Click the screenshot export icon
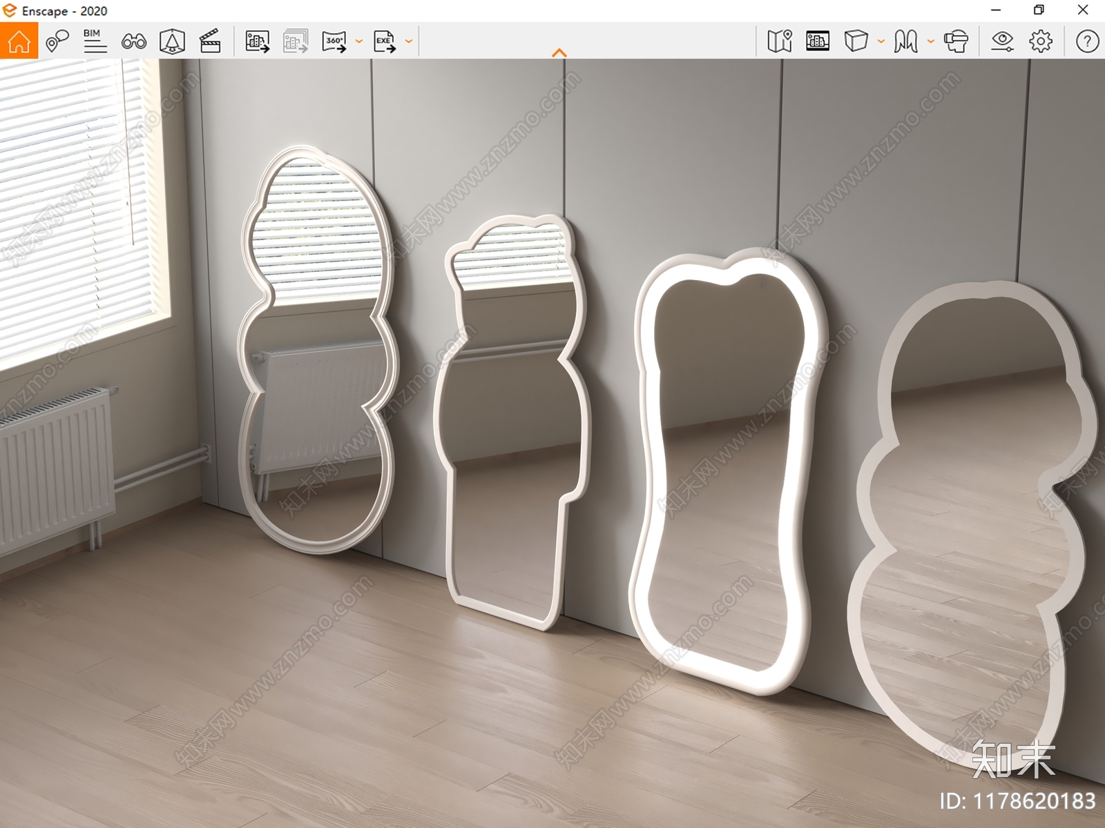Viewport: 1105px width, 828px height. pos(257,41)
